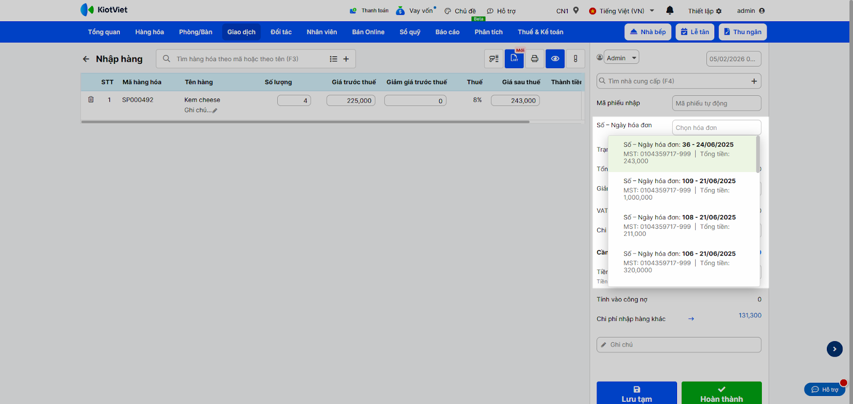Focus the supplier search field (F4)
The image size is (853, 404).
pyautogui.click(x=672, y=81)
